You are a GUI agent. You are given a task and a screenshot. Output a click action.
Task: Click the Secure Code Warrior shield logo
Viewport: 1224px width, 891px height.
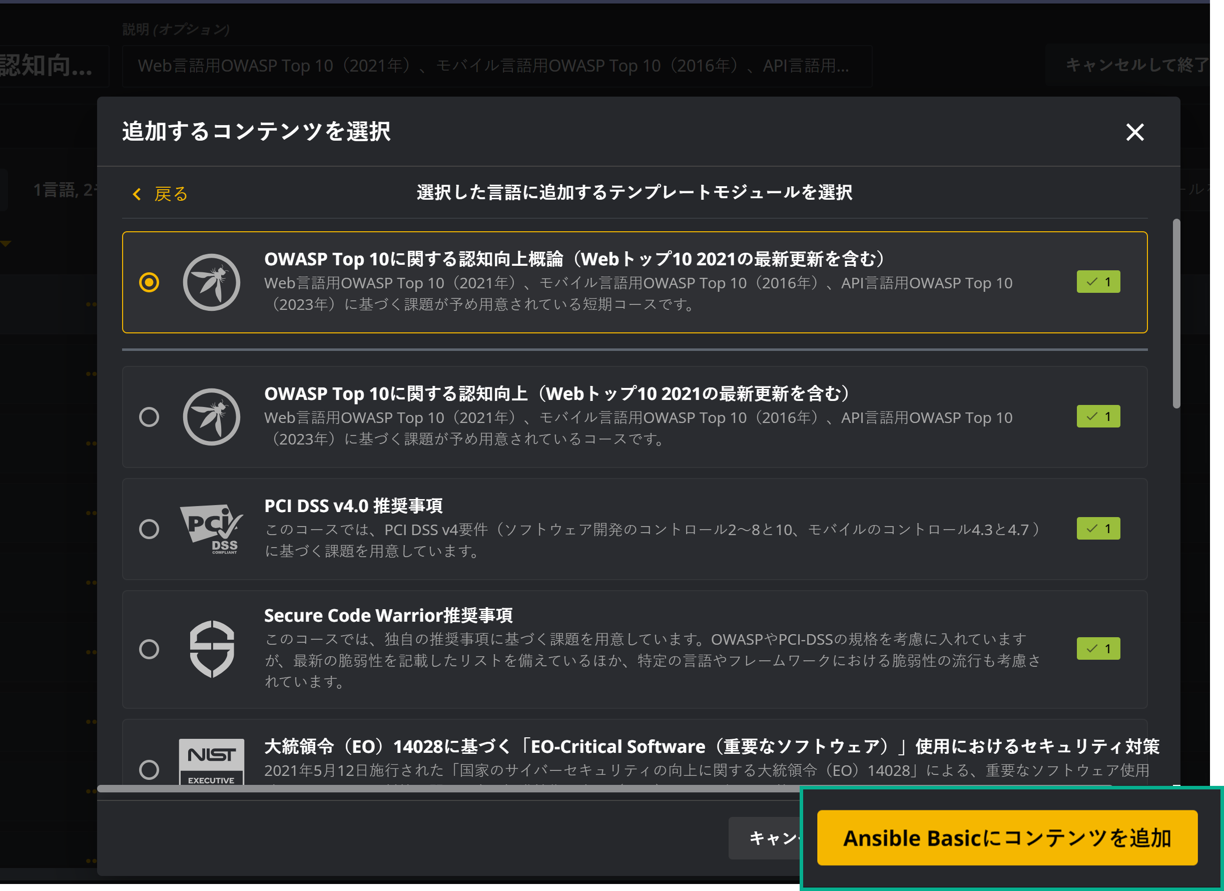click(212, 649)
